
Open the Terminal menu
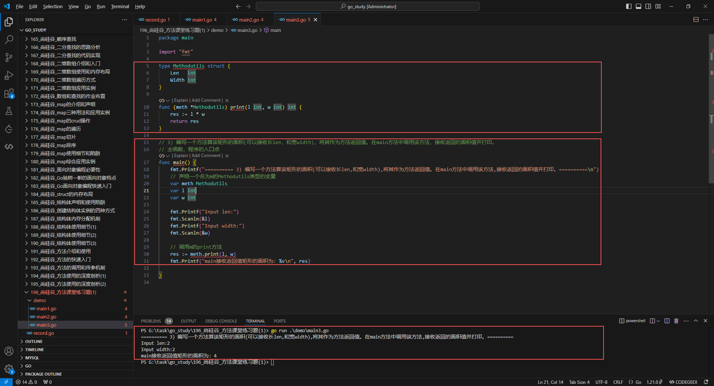[x=120, y=6]
